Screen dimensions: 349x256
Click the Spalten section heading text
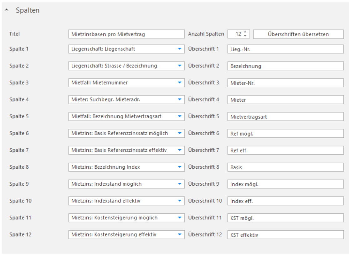(x=28, y=10)
